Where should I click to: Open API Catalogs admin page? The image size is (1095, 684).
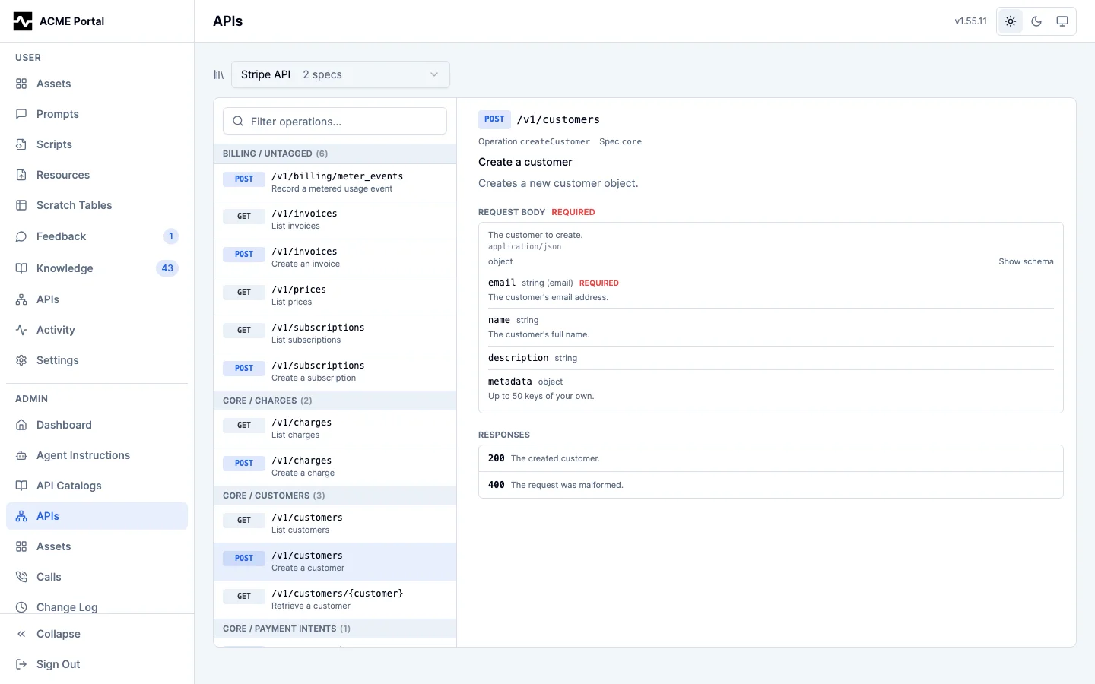pyautogui.click(x=97, y=486)
